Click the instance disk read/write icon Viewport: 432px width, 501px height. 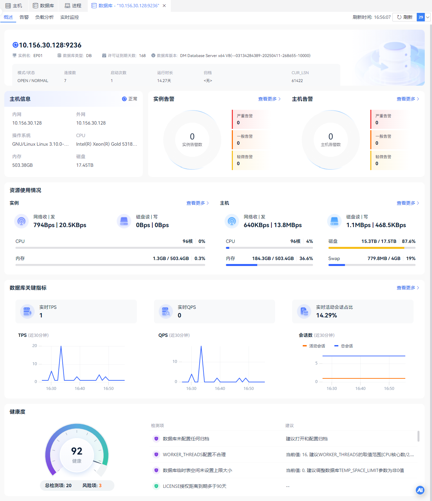click(x=124, y=221)
